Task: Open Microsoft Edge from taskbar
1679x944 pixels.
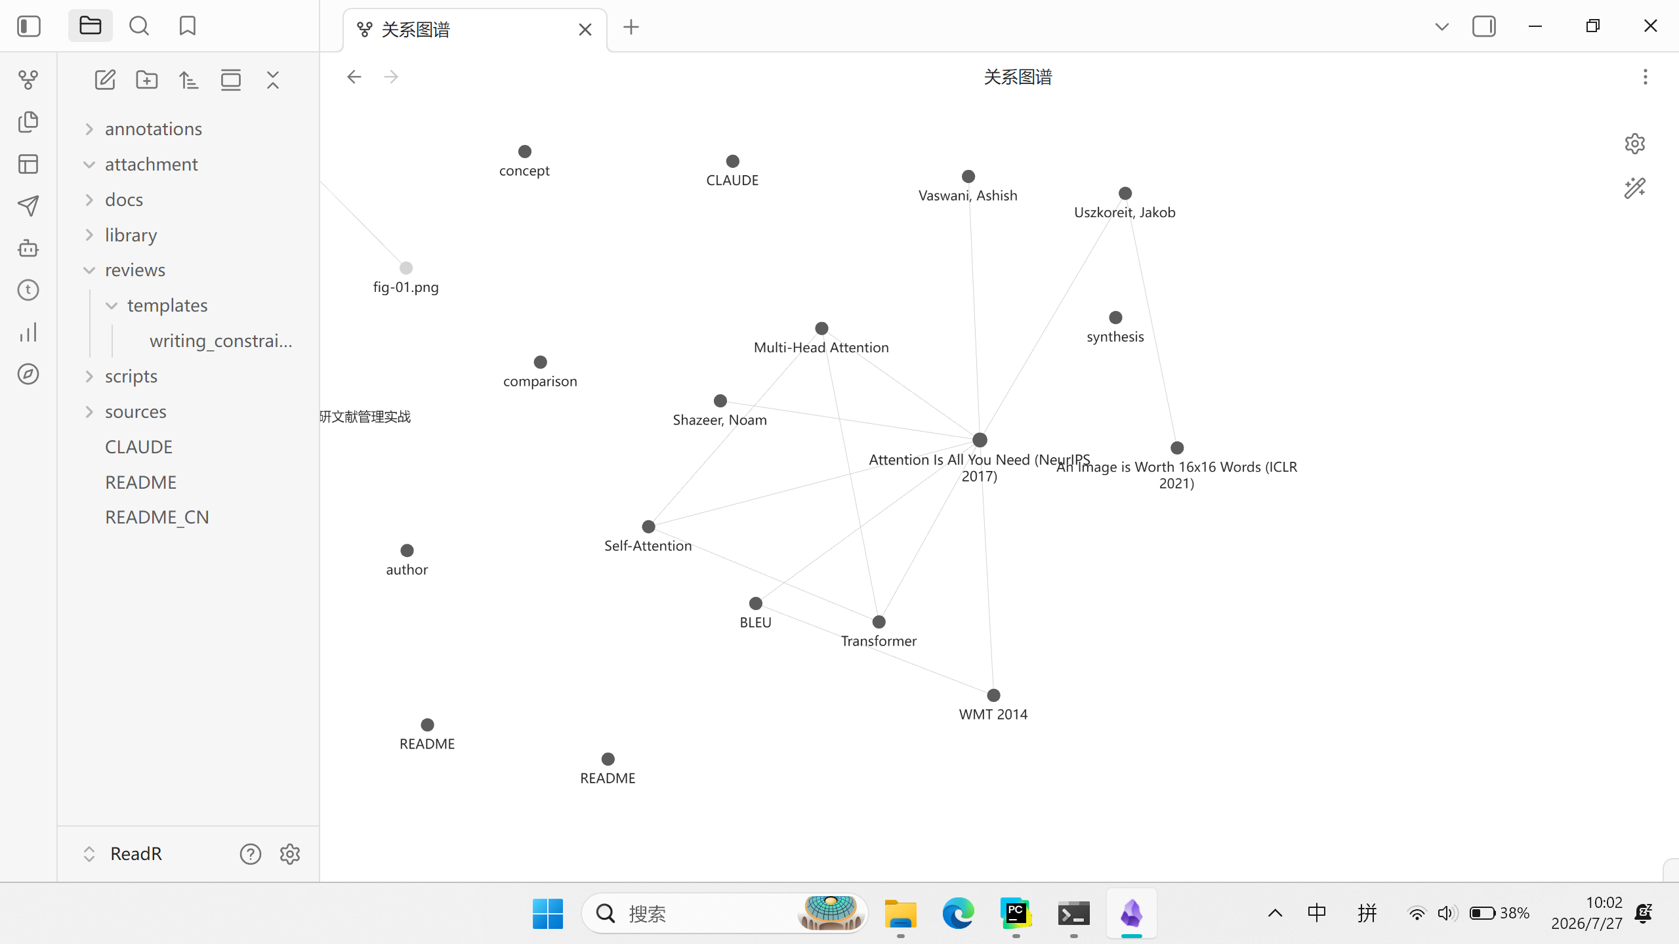Action: [959, 913]
